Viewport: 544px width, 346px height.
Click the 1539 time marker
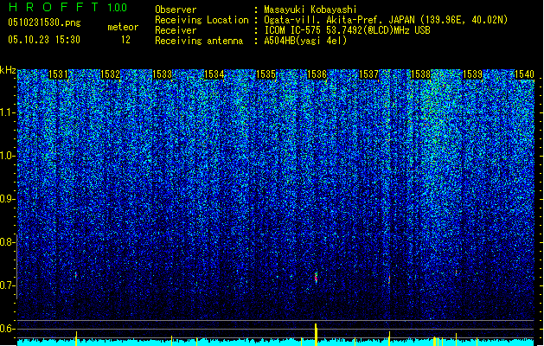pos(472,74)
